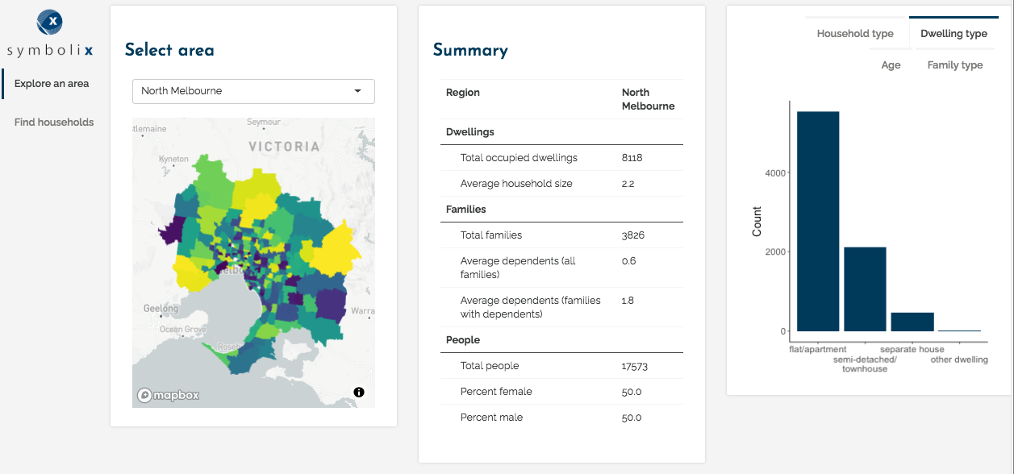Click the purple region on map's west
Image resolution: width=1014 pixels, height=474 pixels.
point(172,233)
